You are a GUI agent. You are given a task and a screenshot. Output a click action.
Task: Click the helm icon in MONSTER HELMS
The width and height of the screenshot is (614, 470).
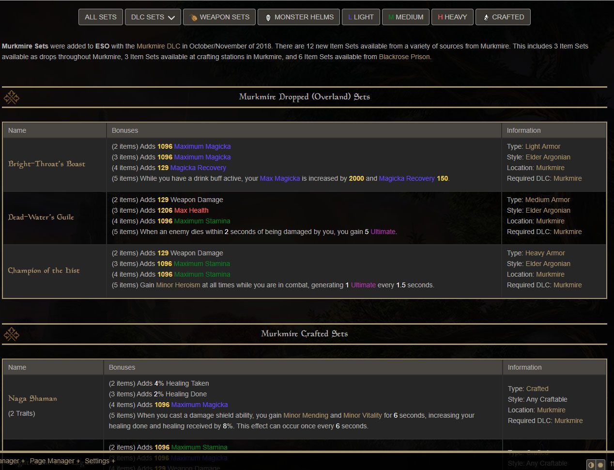pos(268,17)
